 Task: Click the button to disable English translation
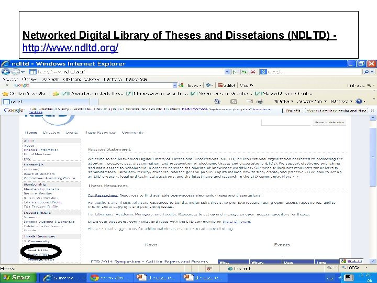336,111
